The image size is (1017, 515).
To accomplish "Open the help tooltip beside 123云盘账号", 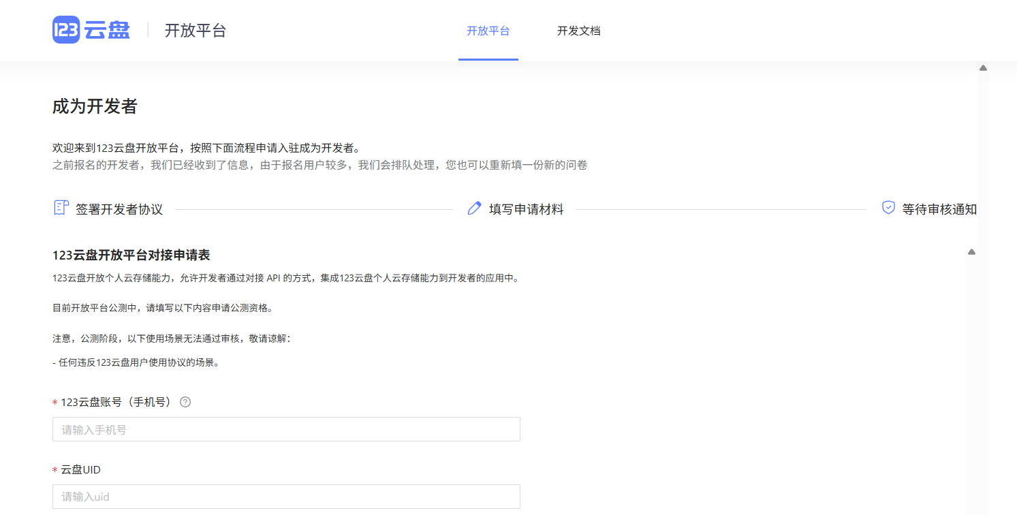I will coord(185,402).
